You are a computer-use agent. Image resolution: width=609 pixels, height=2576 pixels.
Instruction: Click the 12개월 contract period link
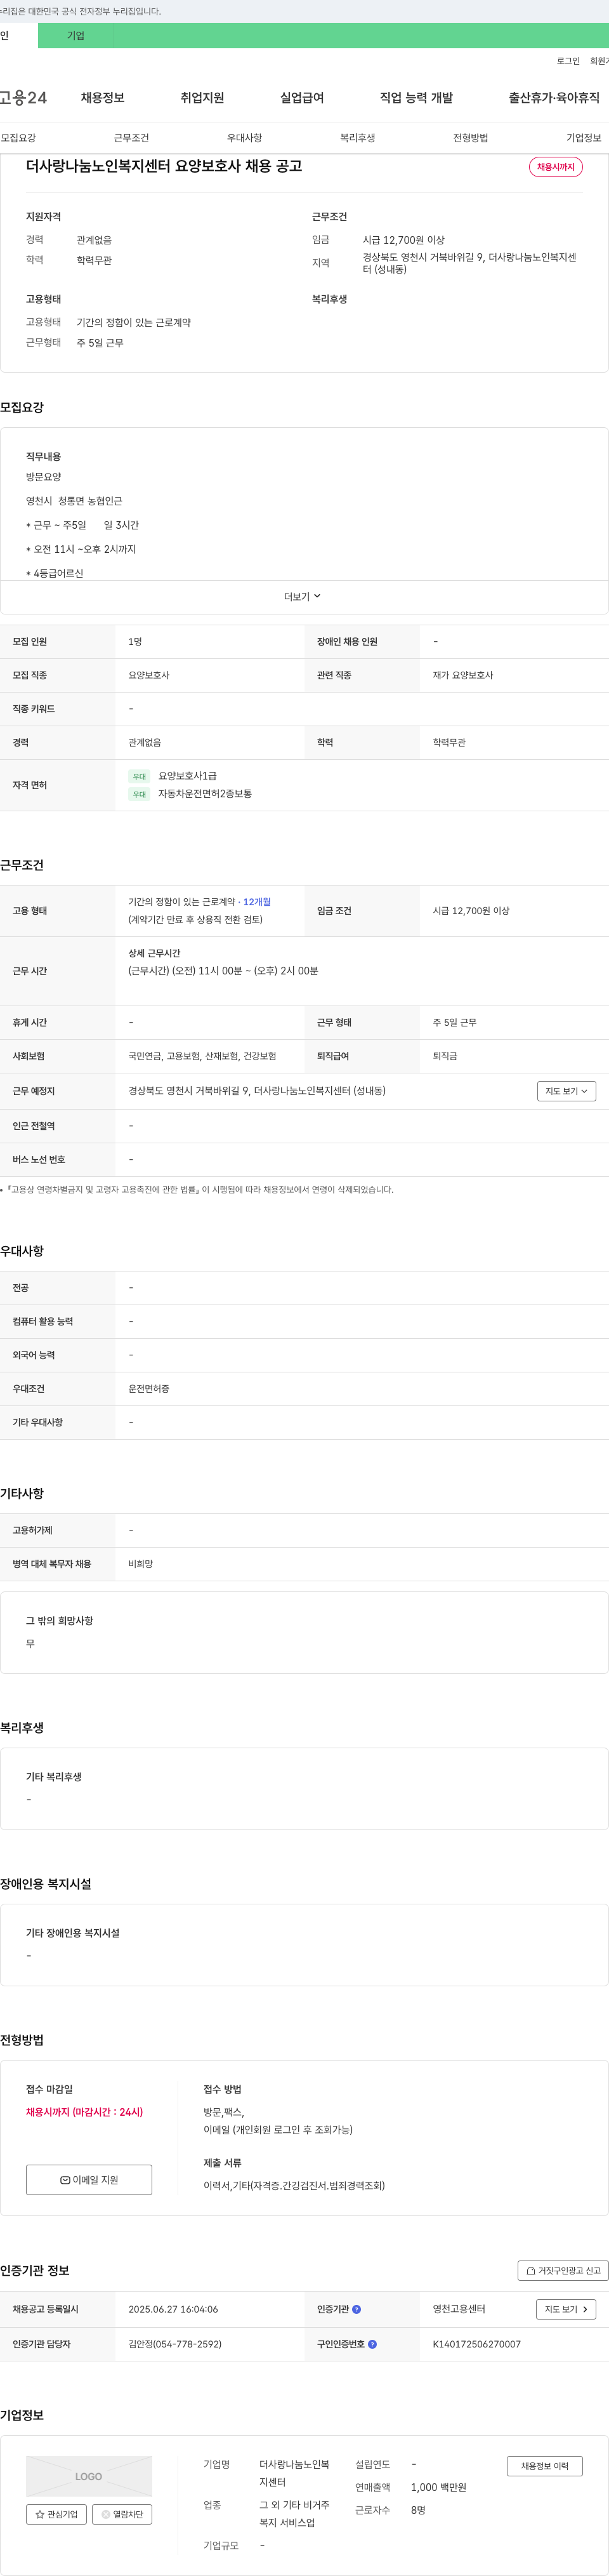257,902
